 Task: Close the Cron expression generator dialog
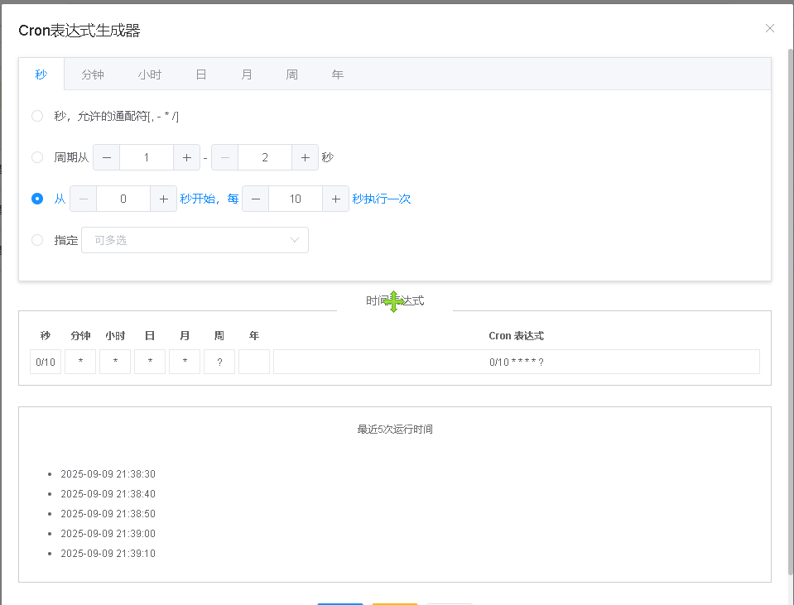click(x=770, y=28)
